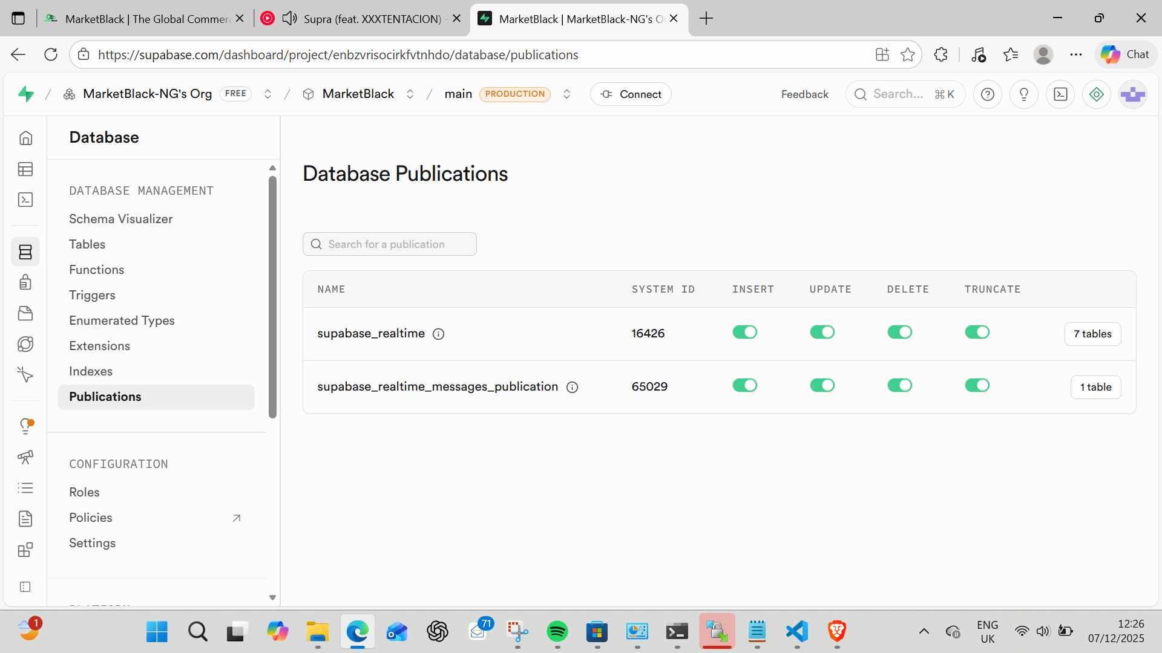This screenshot has height=653, width=1162.
Task: Disable DELETE for supabase_realtime_messages_publication
Action: pyautogui.click(x=899, y=386)
